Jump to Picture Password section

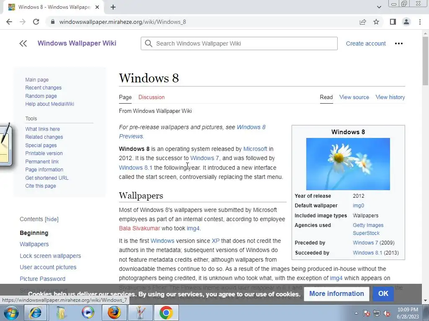(x=42, y=279)
